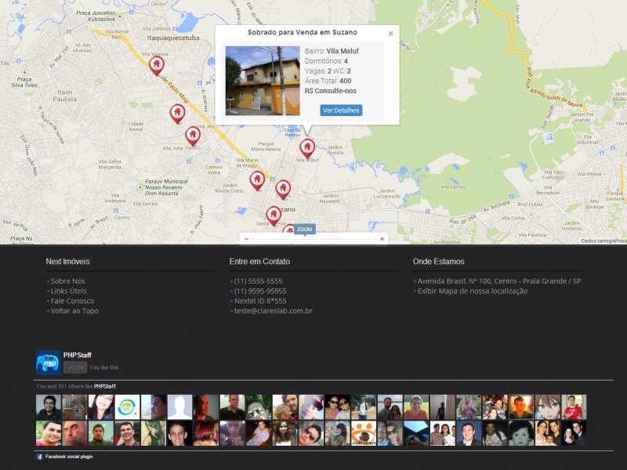Click the PHP Staff elephant logo

point(49,363)
